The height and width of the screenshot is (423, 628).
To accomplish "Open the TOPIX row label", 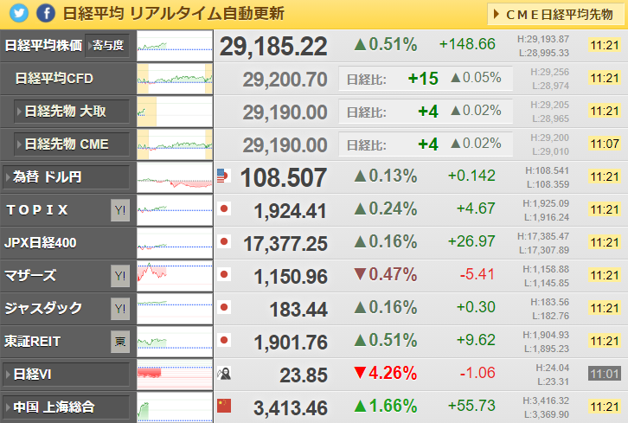I will 37,210.
